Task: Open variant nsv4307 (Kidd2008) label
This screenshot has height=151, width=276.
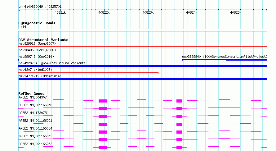Action: coord(35,70)
